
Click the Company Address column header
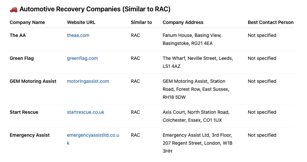(183, 22)
